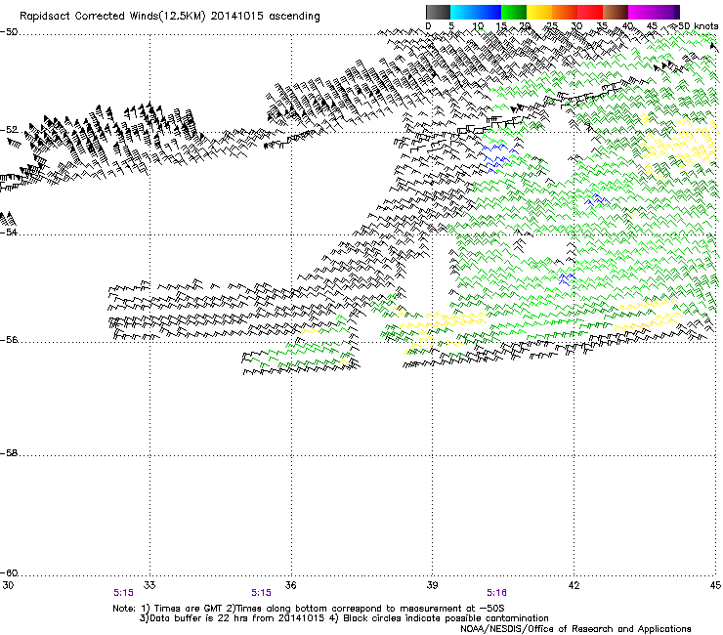Click the '33' longitude axis label
The height and width of the screenshot is (635, 723).
(149, 585)
